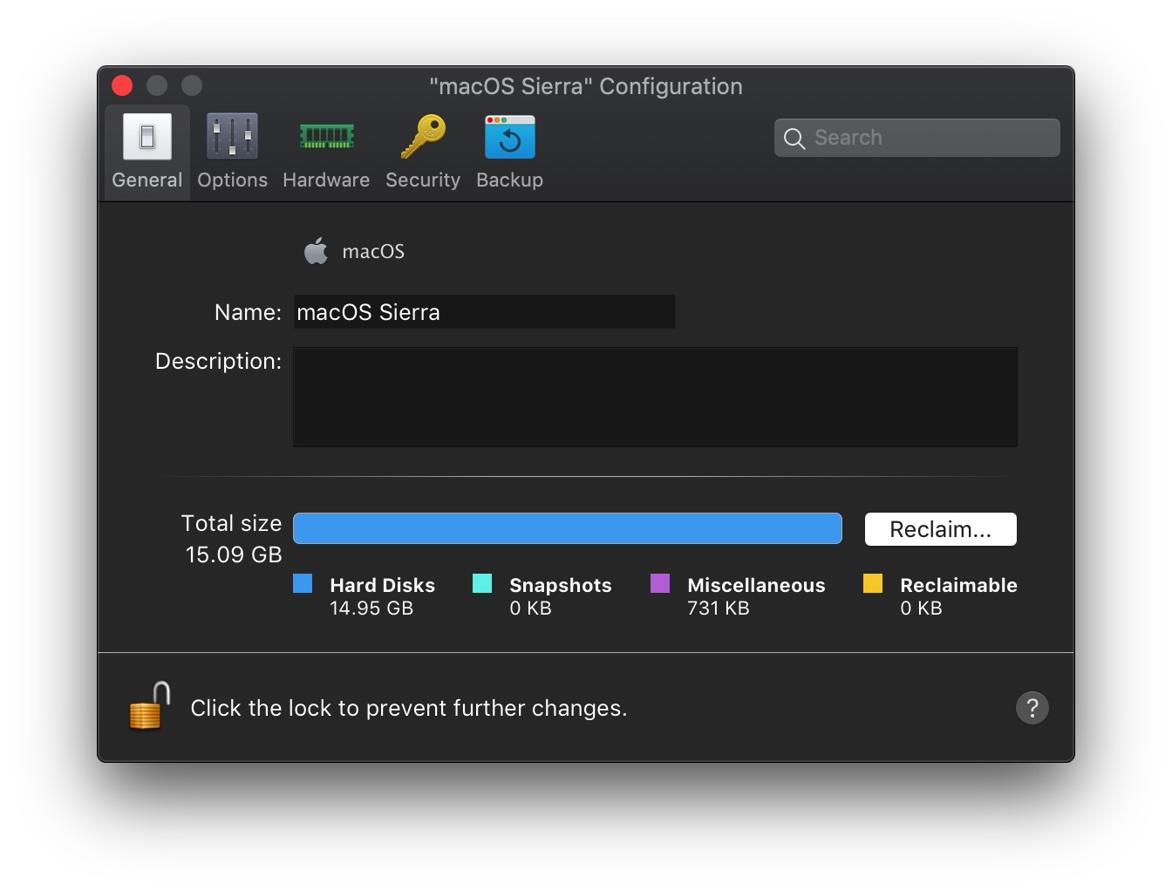Image resolution: width=1172 pixels, height=891 pixels.
Task: Click the "Reclaimable" label
Action: 958,585
